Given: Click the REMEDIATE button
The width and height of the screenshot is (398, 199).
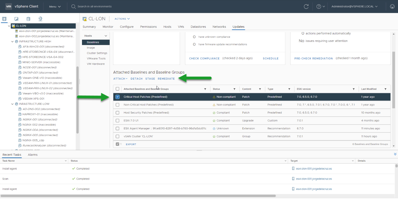Looking at the screenshot, I should coord(166,79).
